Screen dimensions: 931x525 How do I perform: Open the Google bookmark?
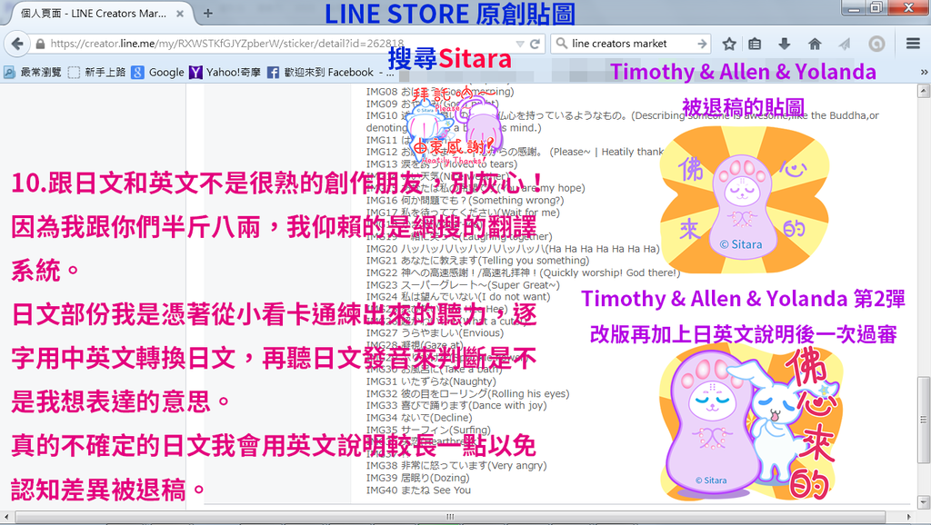[158, 73]
